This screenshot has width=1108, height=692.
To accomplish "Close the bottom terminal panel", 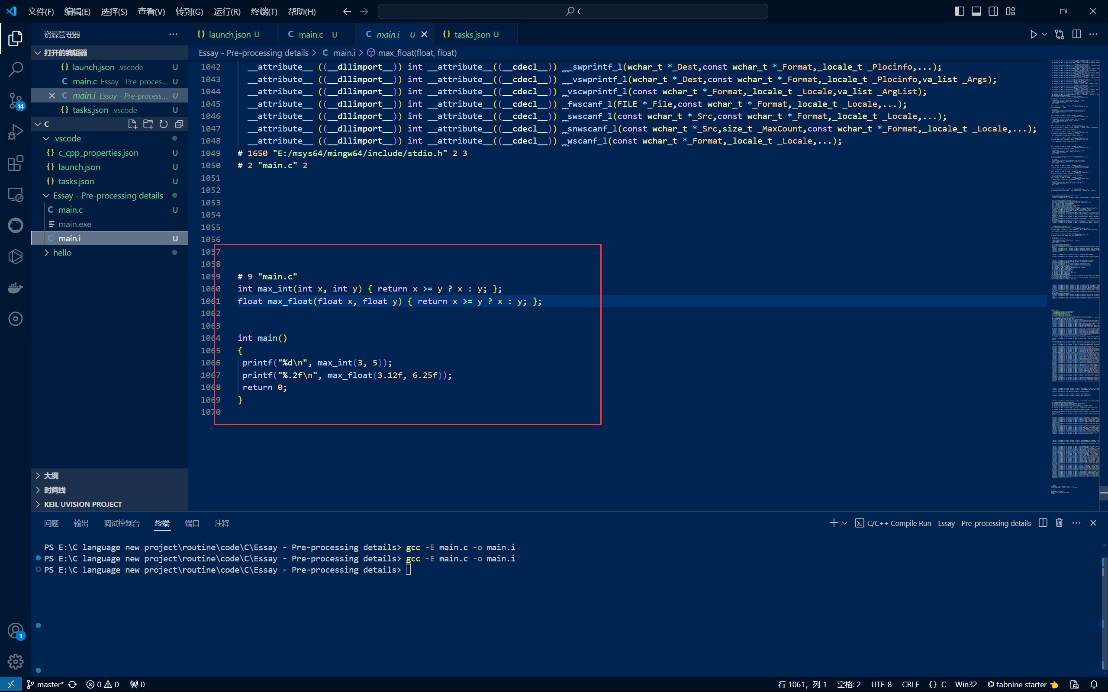I will [x=1093, y=522].
